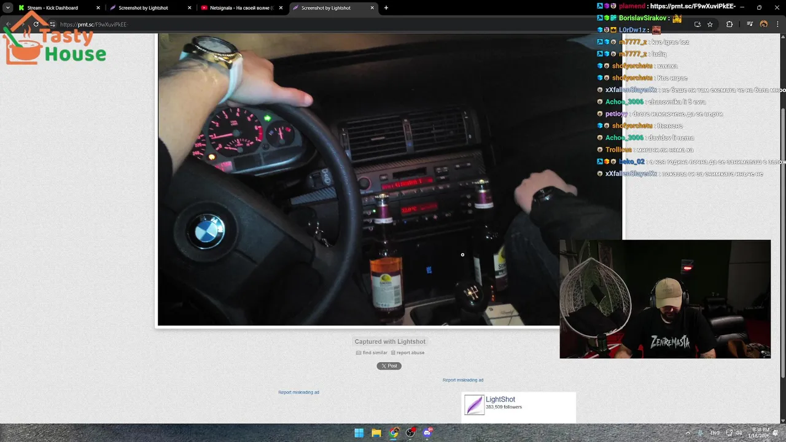Click the streamer webcam overlay
This screenshot has height=442, width=786.
pyautogui.click(x=665, y=299)
